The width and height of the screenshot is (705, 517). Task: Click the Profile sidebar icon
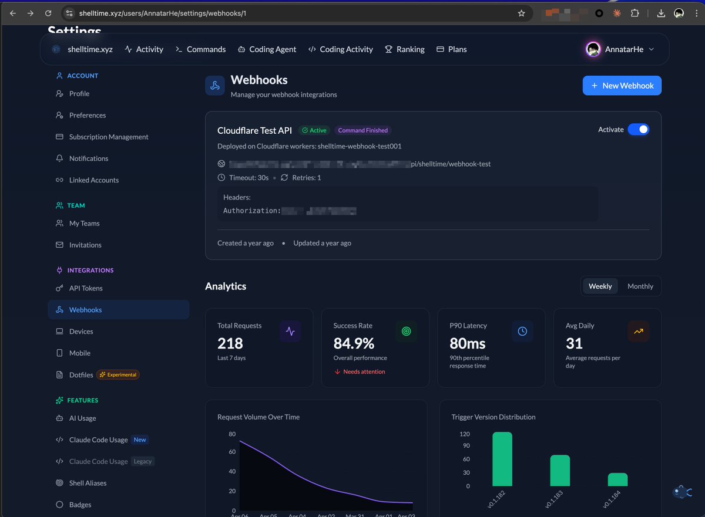point(59,93)
